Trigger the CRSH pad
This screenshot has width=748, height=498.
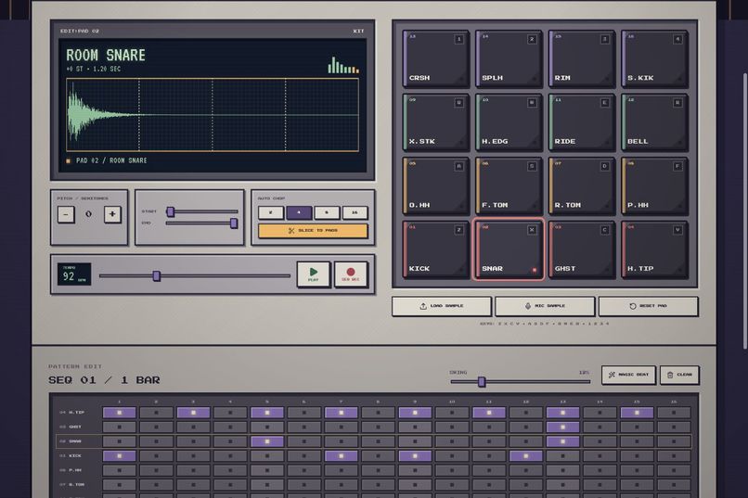coord(435,59)
